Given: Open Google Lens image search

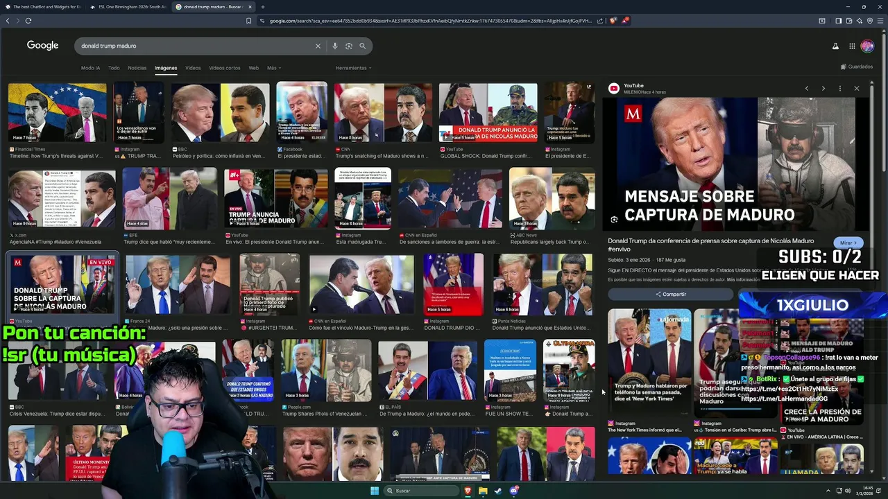Looking at the screenshot, I should [348, 46].
